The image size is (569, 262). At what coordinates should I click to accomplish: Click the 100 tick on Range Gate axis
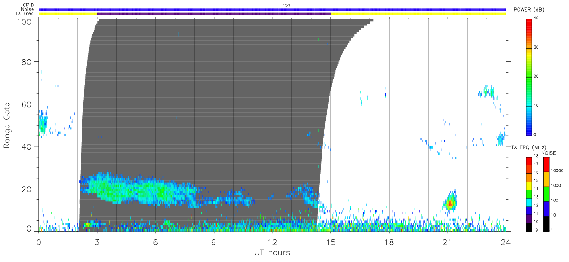point(25,21)
